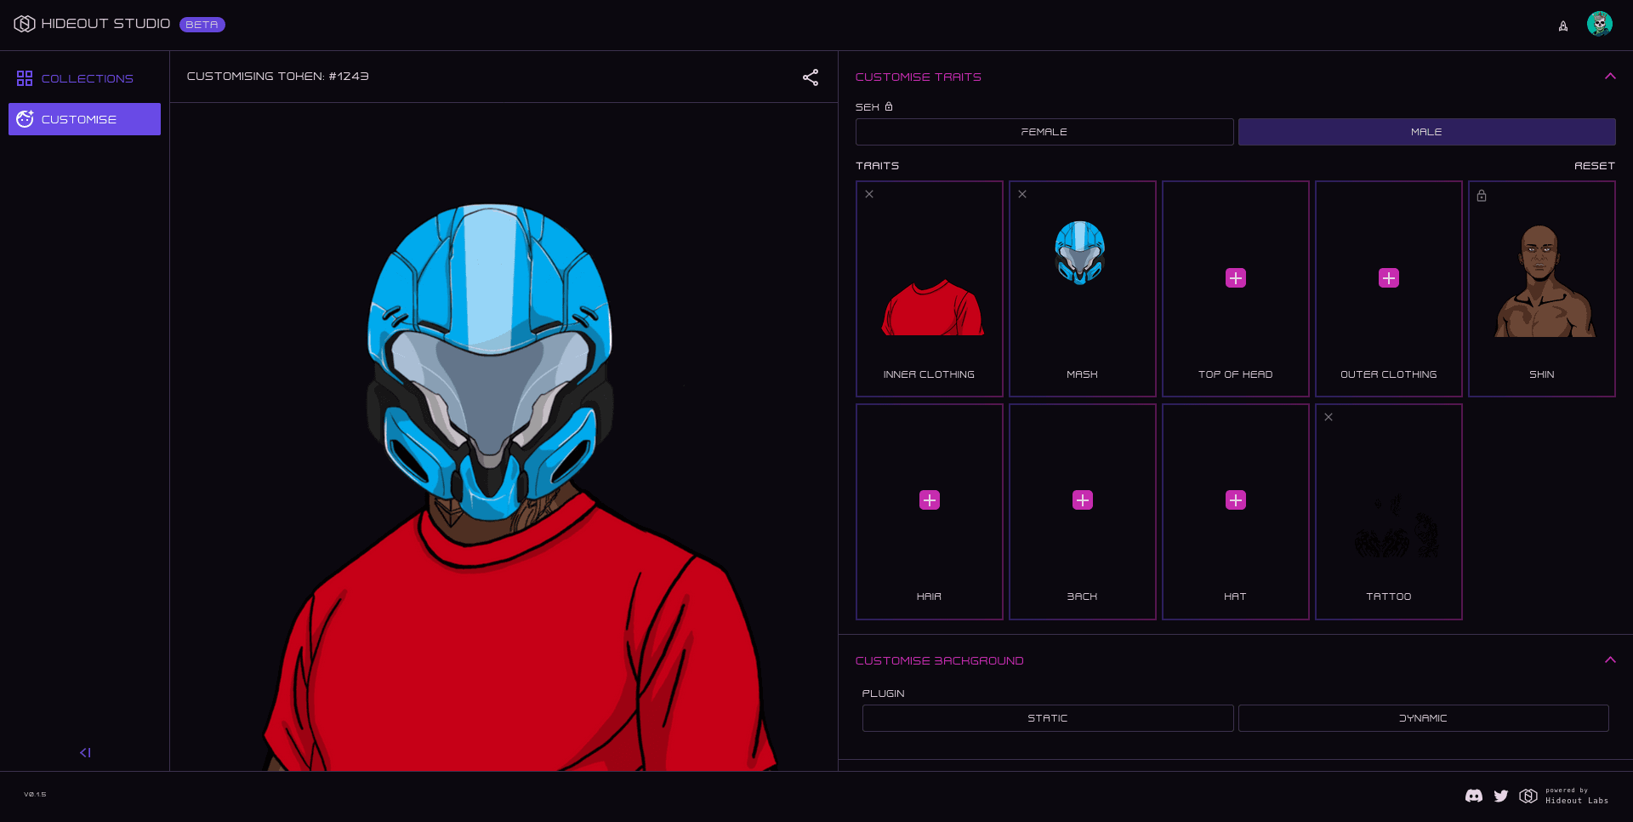This screenshot has width=1633, height=822.
Task: Collapse the Customise Background section
Action: click(x=1609, y=659)
